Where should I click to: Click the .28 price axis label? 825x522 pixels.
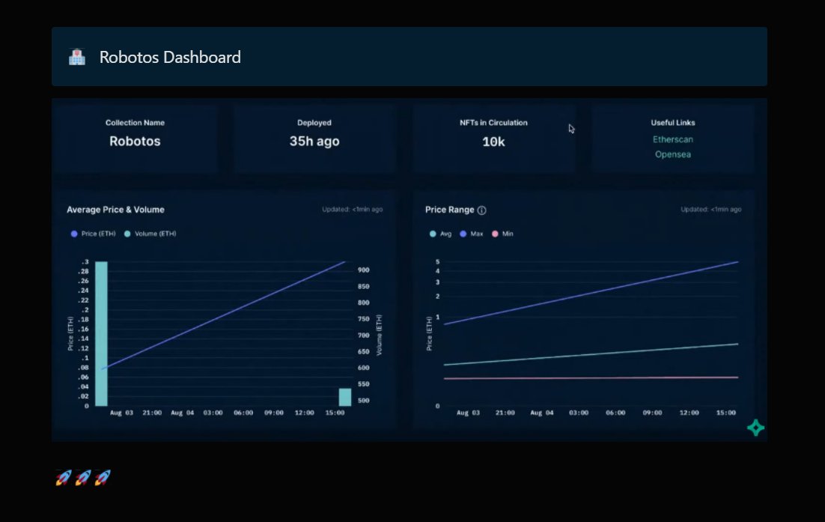pos(83,272)
